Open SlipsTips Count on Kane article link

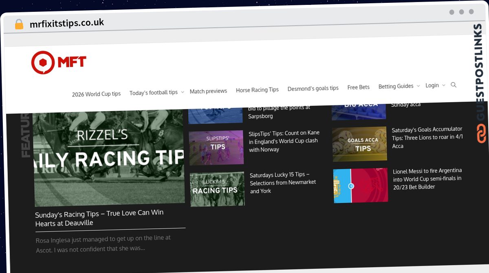point(284,141)
